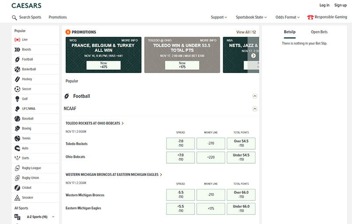Select Toledo win & under boost +175
352x224 pixels.
[x=182, y=65]
